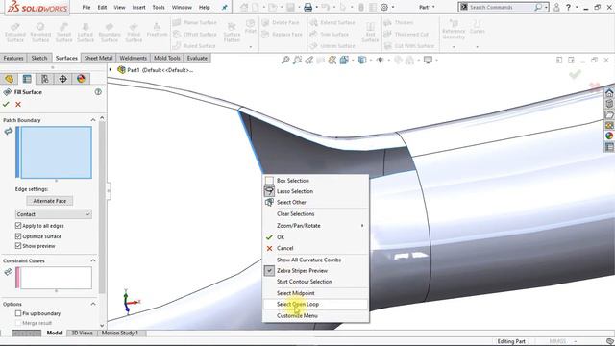Open the Tools menu

pyautogui.click(x=159, y=7)
